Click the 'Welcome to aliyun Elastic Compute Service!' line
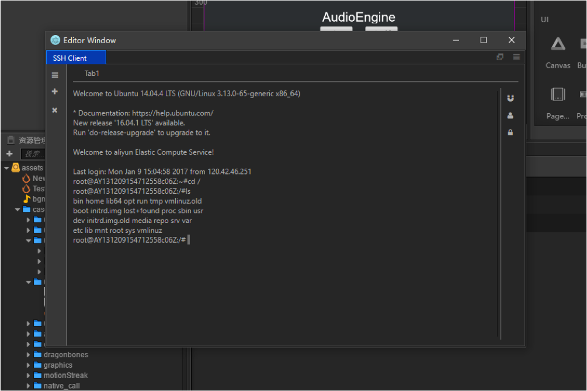This screenshot has height=391, width=587. pos(143,152)
